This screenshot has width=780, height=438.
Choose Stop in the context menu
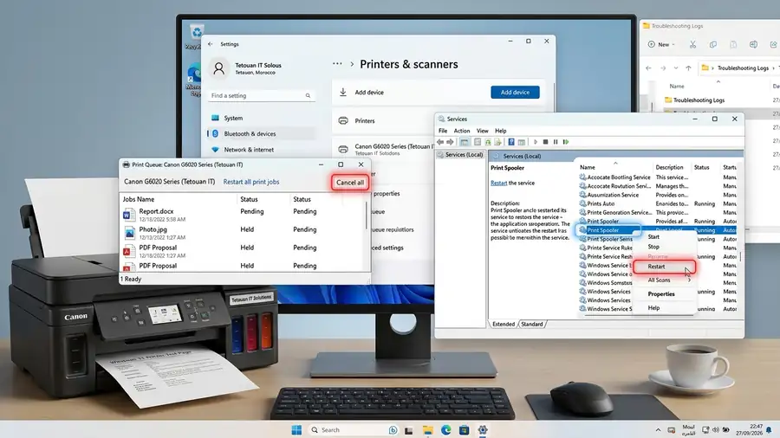coord(653,247)
